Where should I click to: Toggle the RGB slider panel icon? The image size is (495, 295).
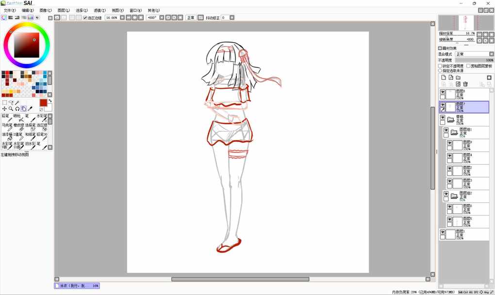(10, 17)
